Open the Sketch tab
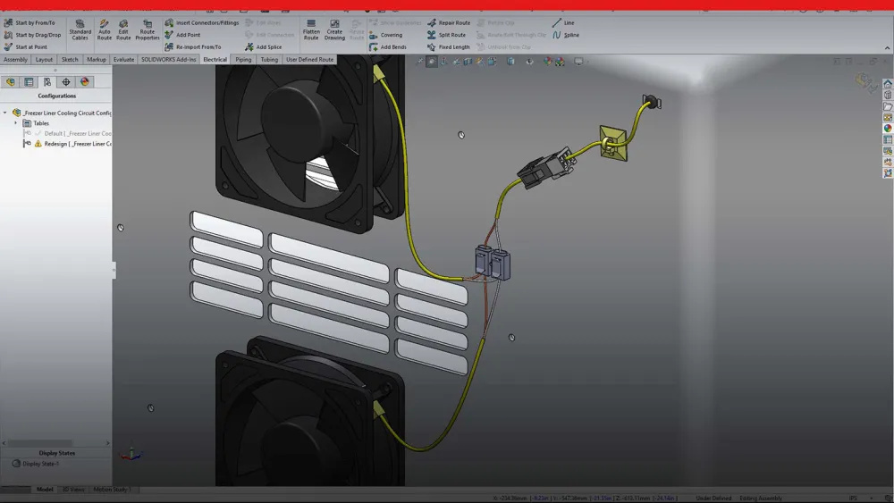Viewport: 894px width, 503px height. click(x=70, y=59)
